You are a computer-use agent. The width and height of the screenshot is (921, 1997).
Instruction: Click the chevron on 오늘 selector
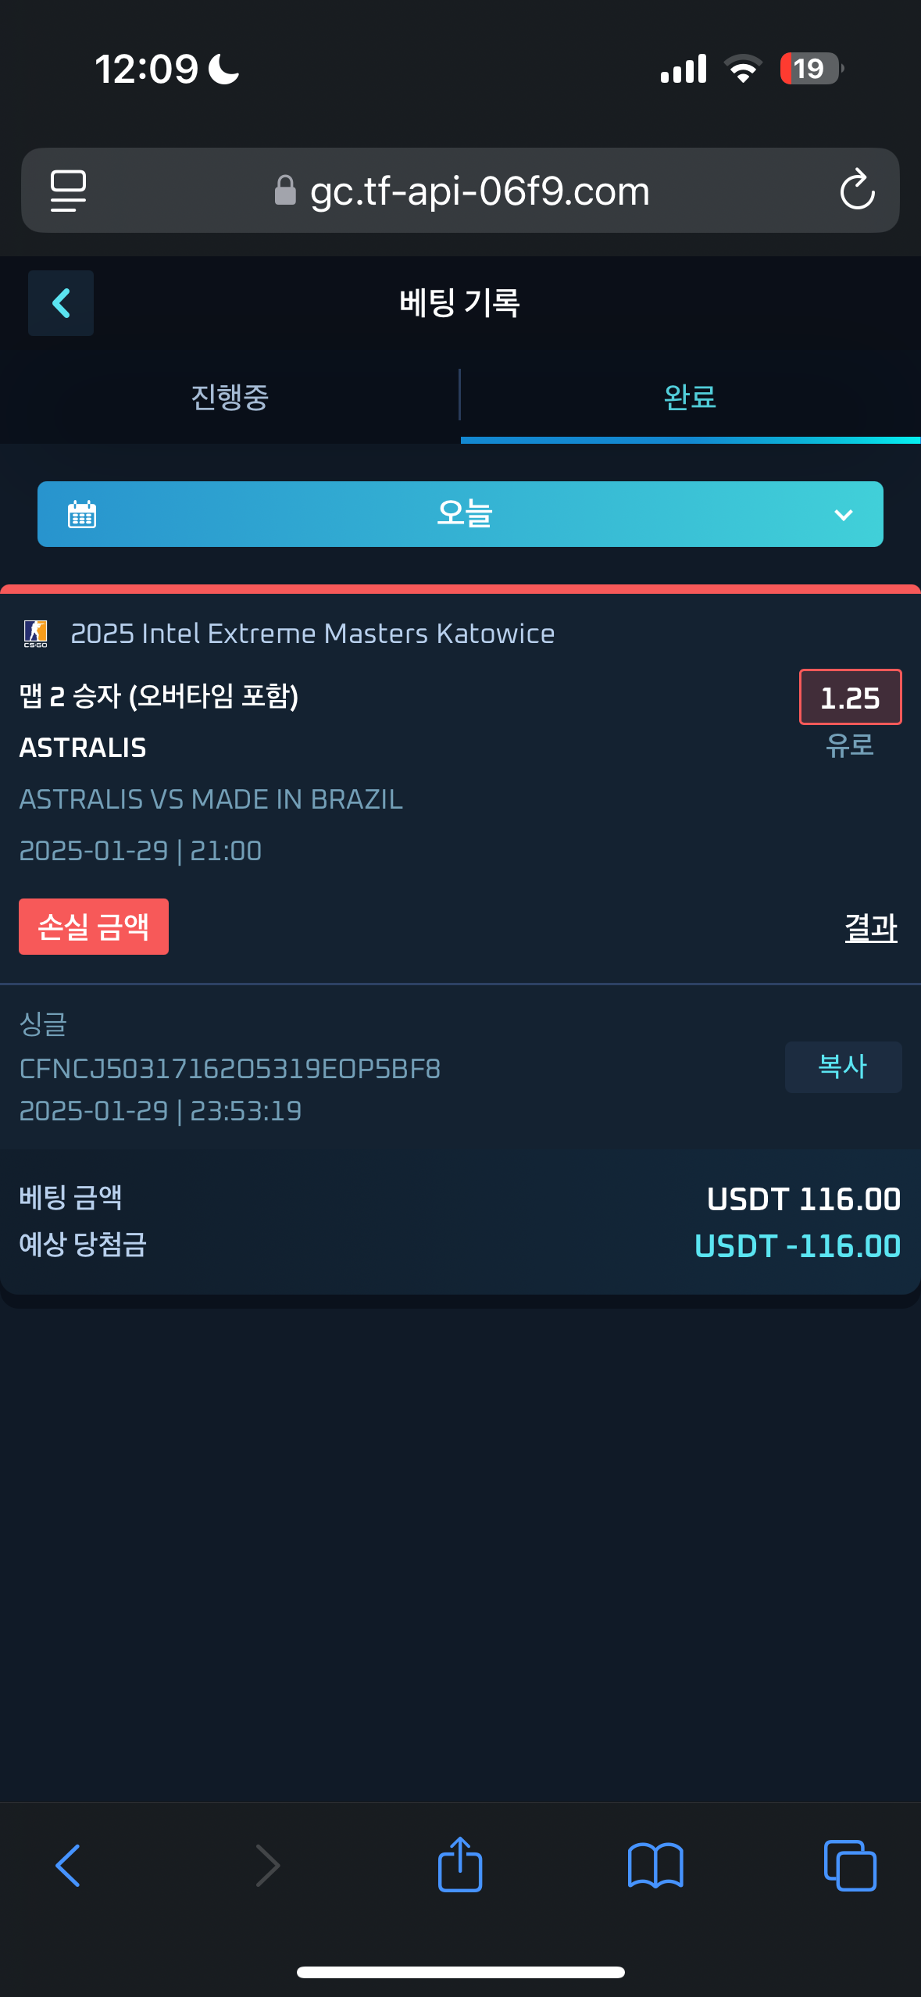tap(844, 515)
